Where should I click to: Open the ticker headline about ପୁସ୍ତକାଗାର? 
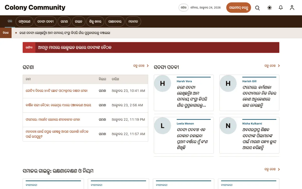click(x=65, y=33)
